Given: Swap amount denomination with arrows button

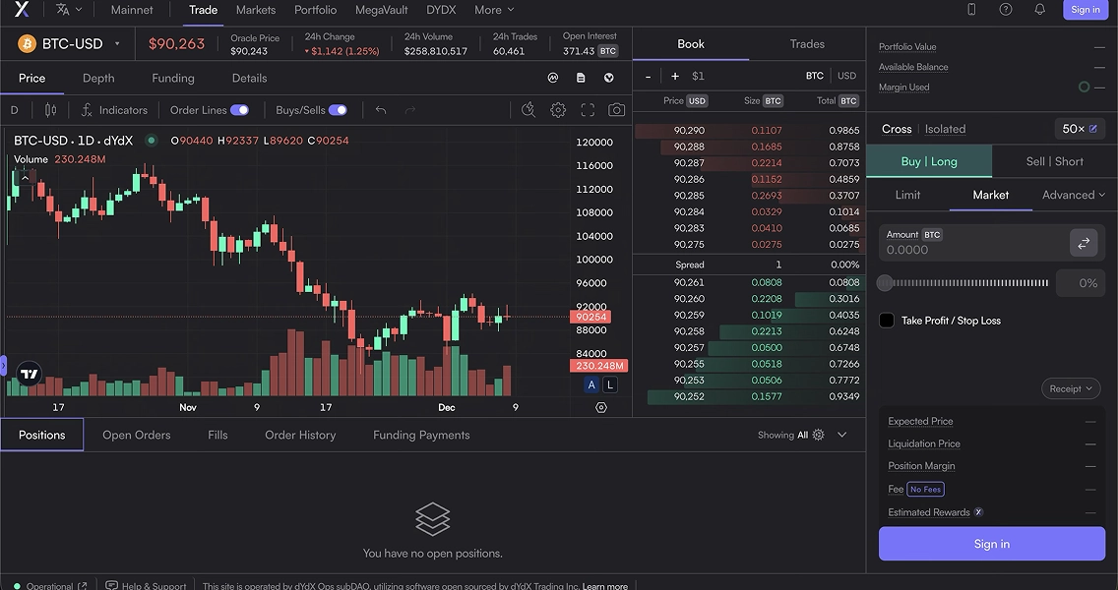Looking at the screenshot, I should pos(1083,243).
